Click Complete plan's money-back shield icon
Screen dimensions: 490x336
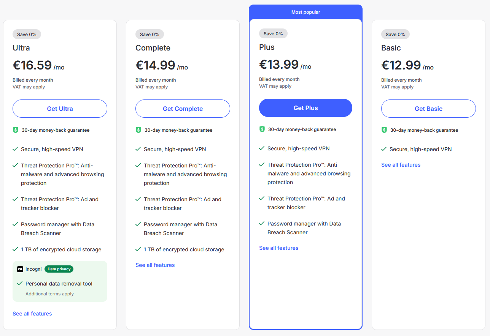point(138,130)
